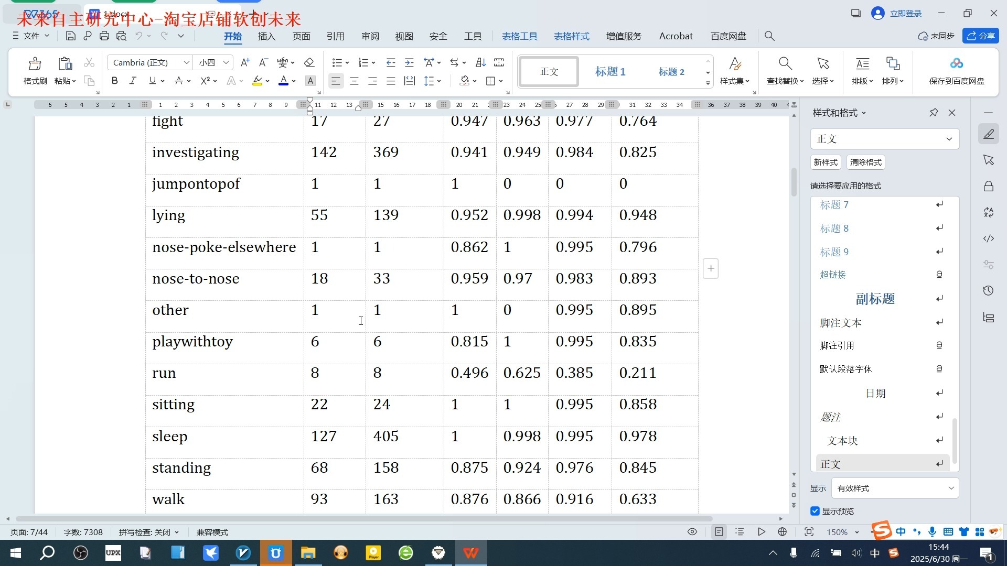Enable the 显示预览 preview checkbox
Viewport: 1007px width, 566px height.
(815, 511)
